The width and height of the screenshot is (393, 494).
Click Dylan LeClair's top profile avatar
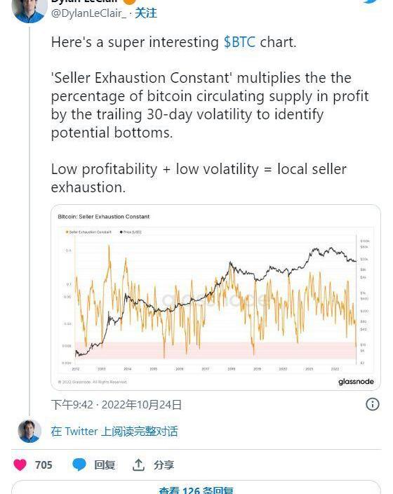pos(29,9)
